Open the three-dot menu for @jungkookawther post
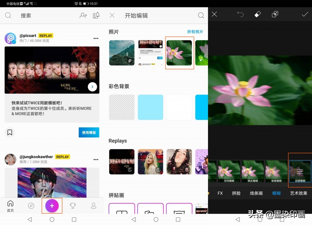The width and height of the screenshot is (312, 225). tap(96, 160)
